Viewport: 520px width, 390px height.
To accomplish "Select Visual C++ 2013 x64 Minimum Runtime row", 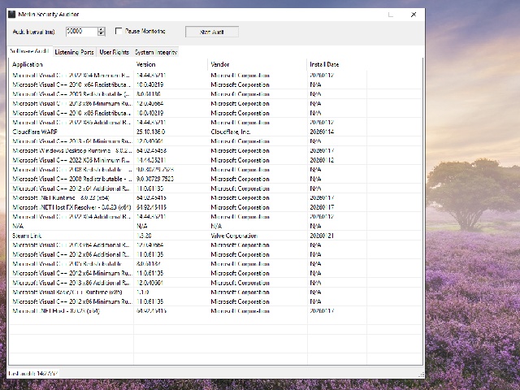I will pos(215,141).
